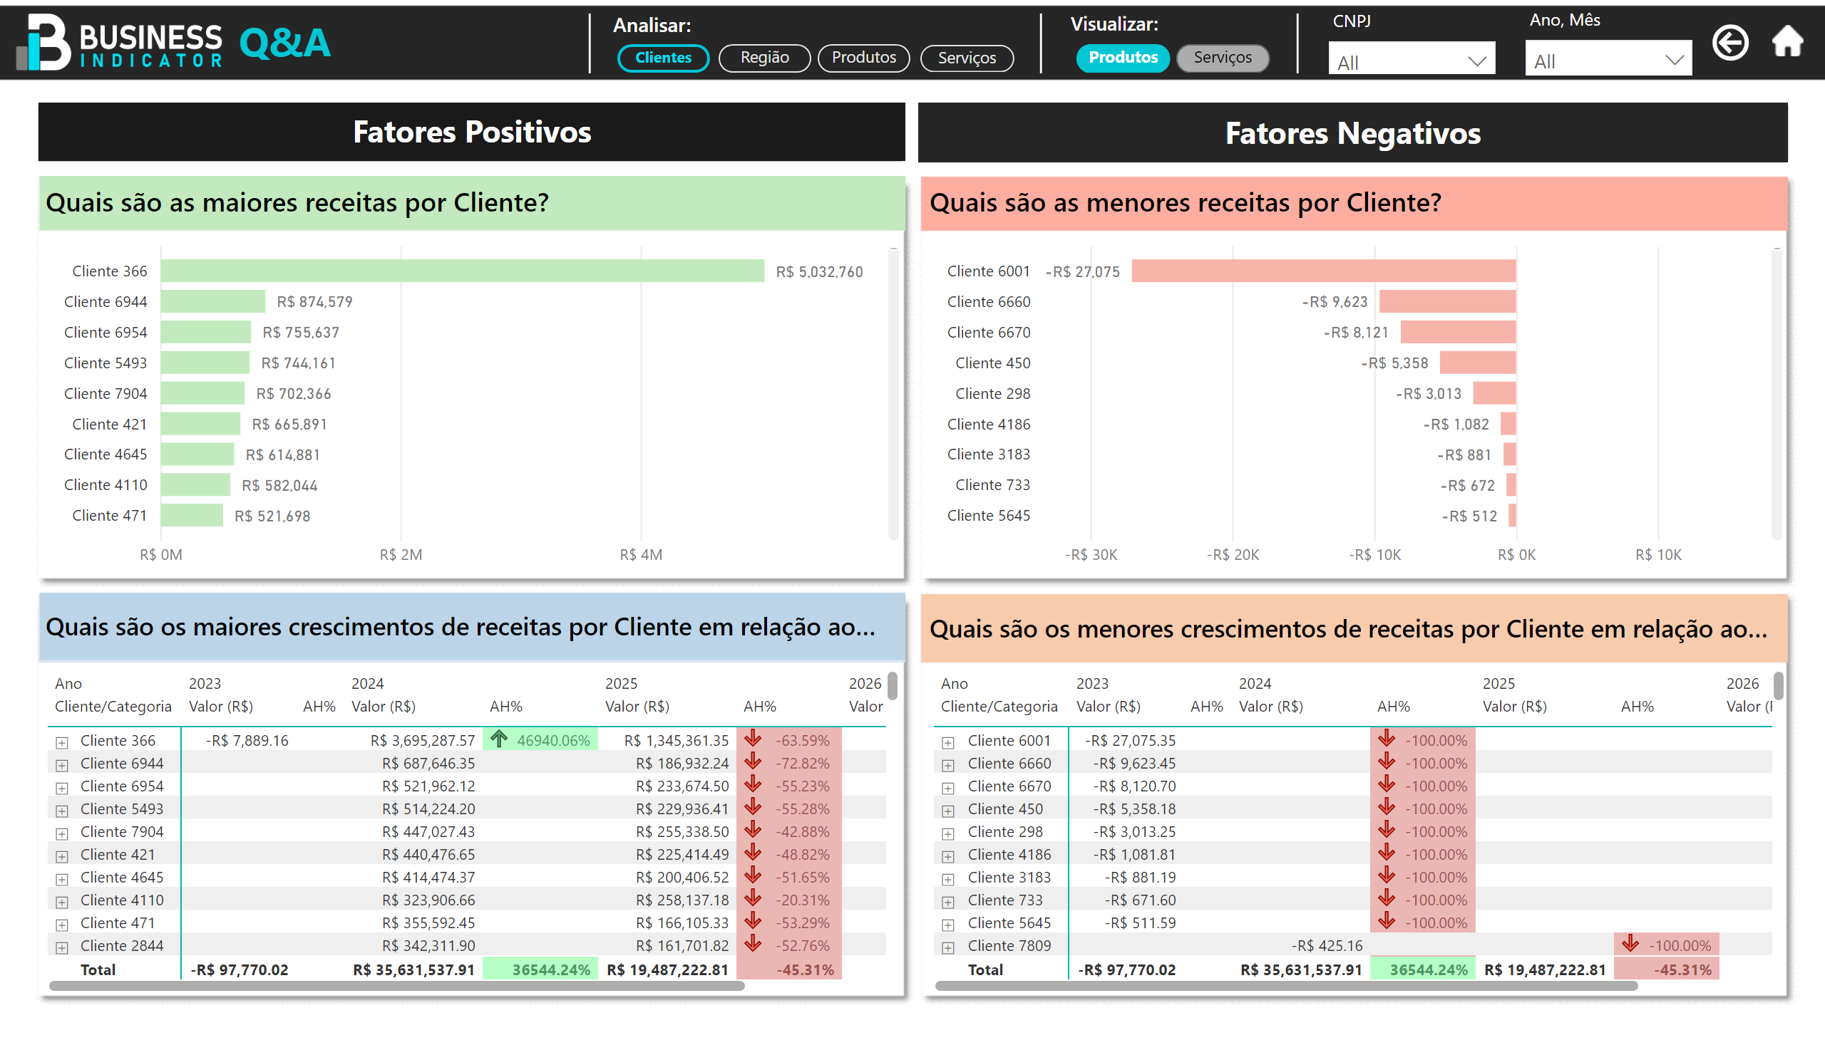Expand Cliente 6660 row in negative table
Screen dimensions: 1825x1040
click(947, 765)
